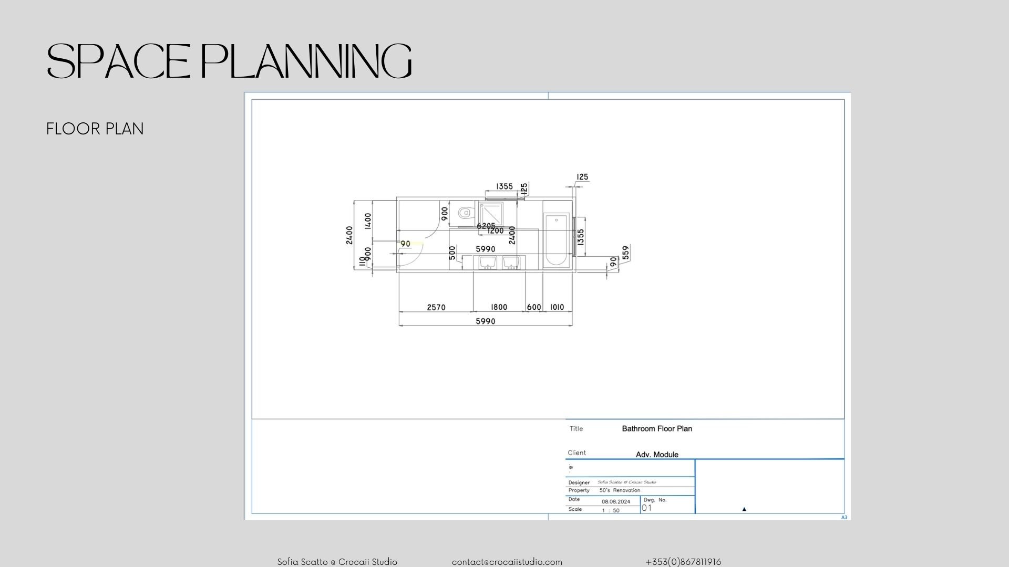This screenshot has height=567, width=1009.
Task: Select the 1 : 50 scale value
Action: click(x=610, y=510)
